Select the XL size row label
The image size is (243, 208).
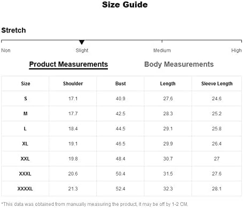point(25,143)
